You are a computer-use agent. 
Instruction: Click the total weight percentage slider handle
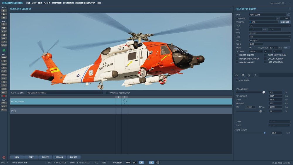click(x=261, y=111)
